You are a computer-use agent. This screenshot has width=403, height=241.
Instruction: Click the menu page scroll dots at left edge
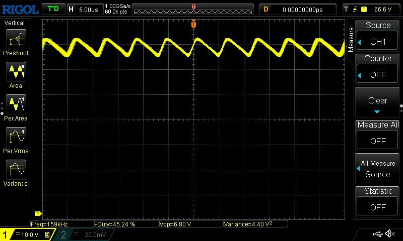[x=2, y=108]
